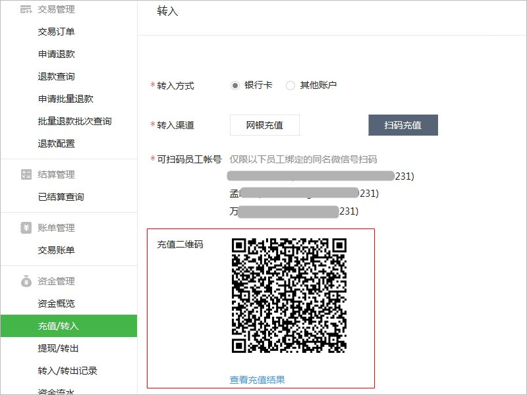Open 提现/转出 in sidebar
The height and width of the screenshot is (395, 527).
point(58,348)
